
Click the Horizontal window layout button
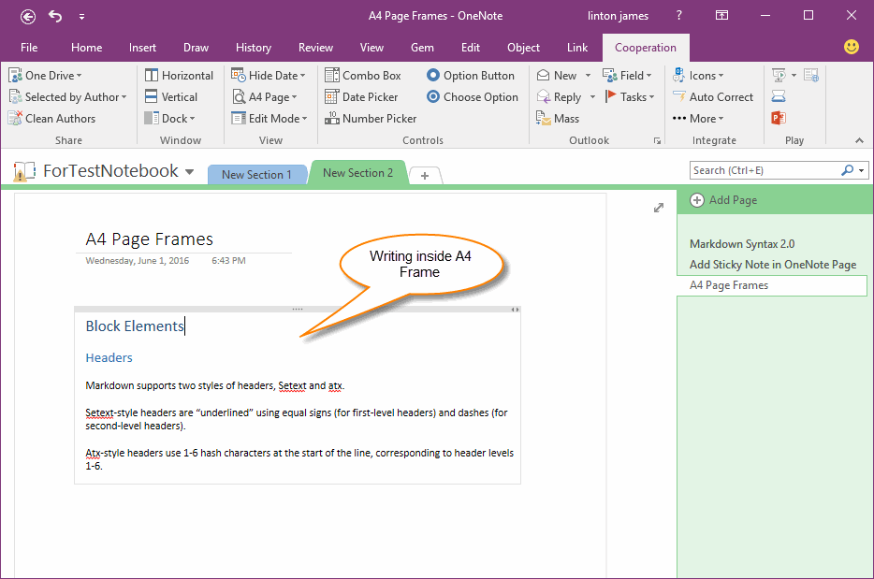(x=179, y=75)
